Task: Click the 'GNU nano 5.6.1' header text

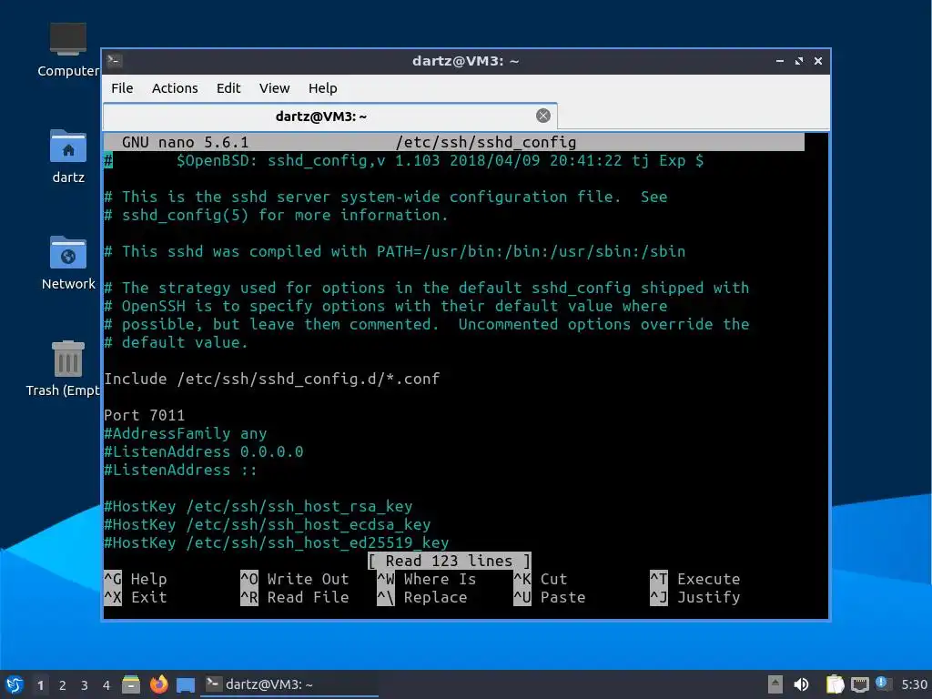Action: coord(186,142)
